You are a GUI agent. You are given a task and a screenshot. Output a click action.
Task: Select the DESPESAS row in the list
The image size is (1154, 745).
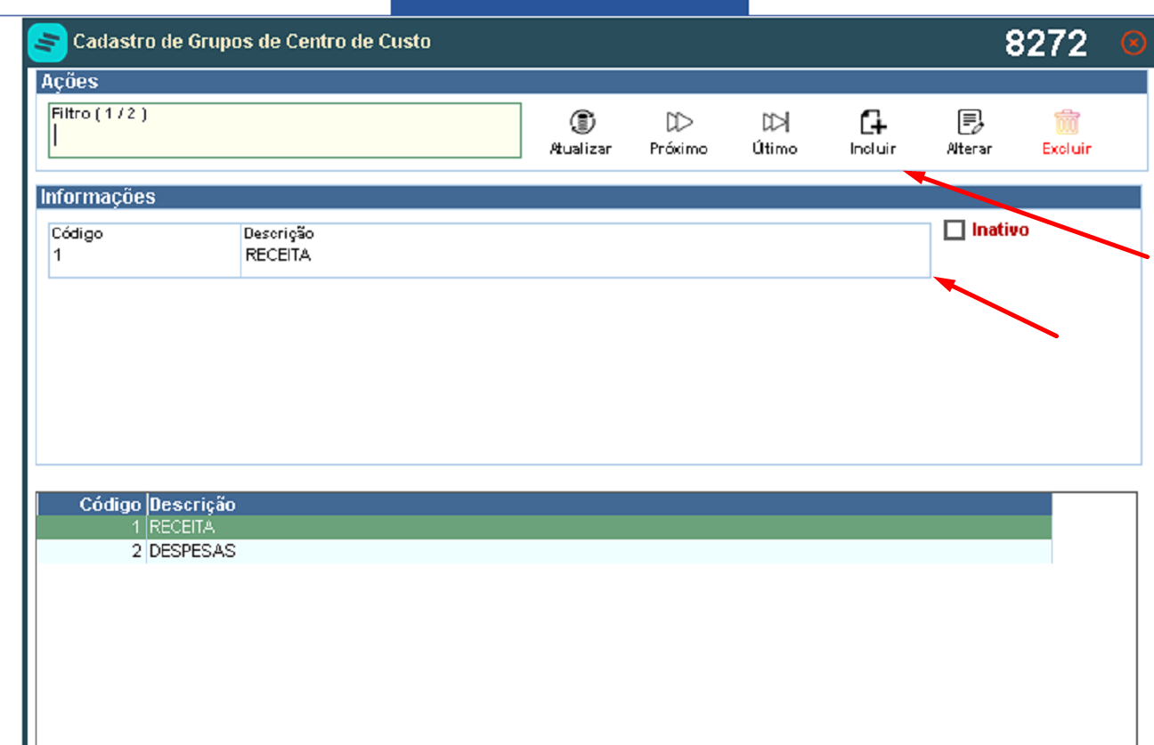pos(544,551)
